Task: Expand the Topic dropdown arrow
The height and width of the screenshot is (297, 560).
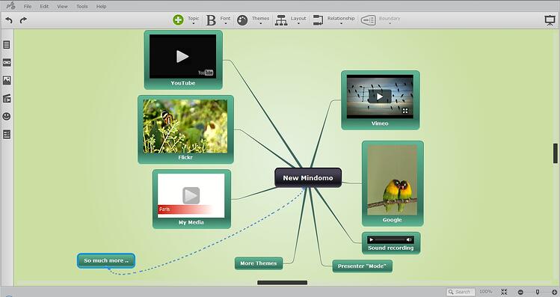Action: [193, 24]
